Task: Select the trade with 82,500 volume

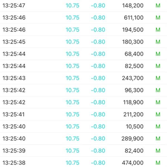Action: [135, 66]
